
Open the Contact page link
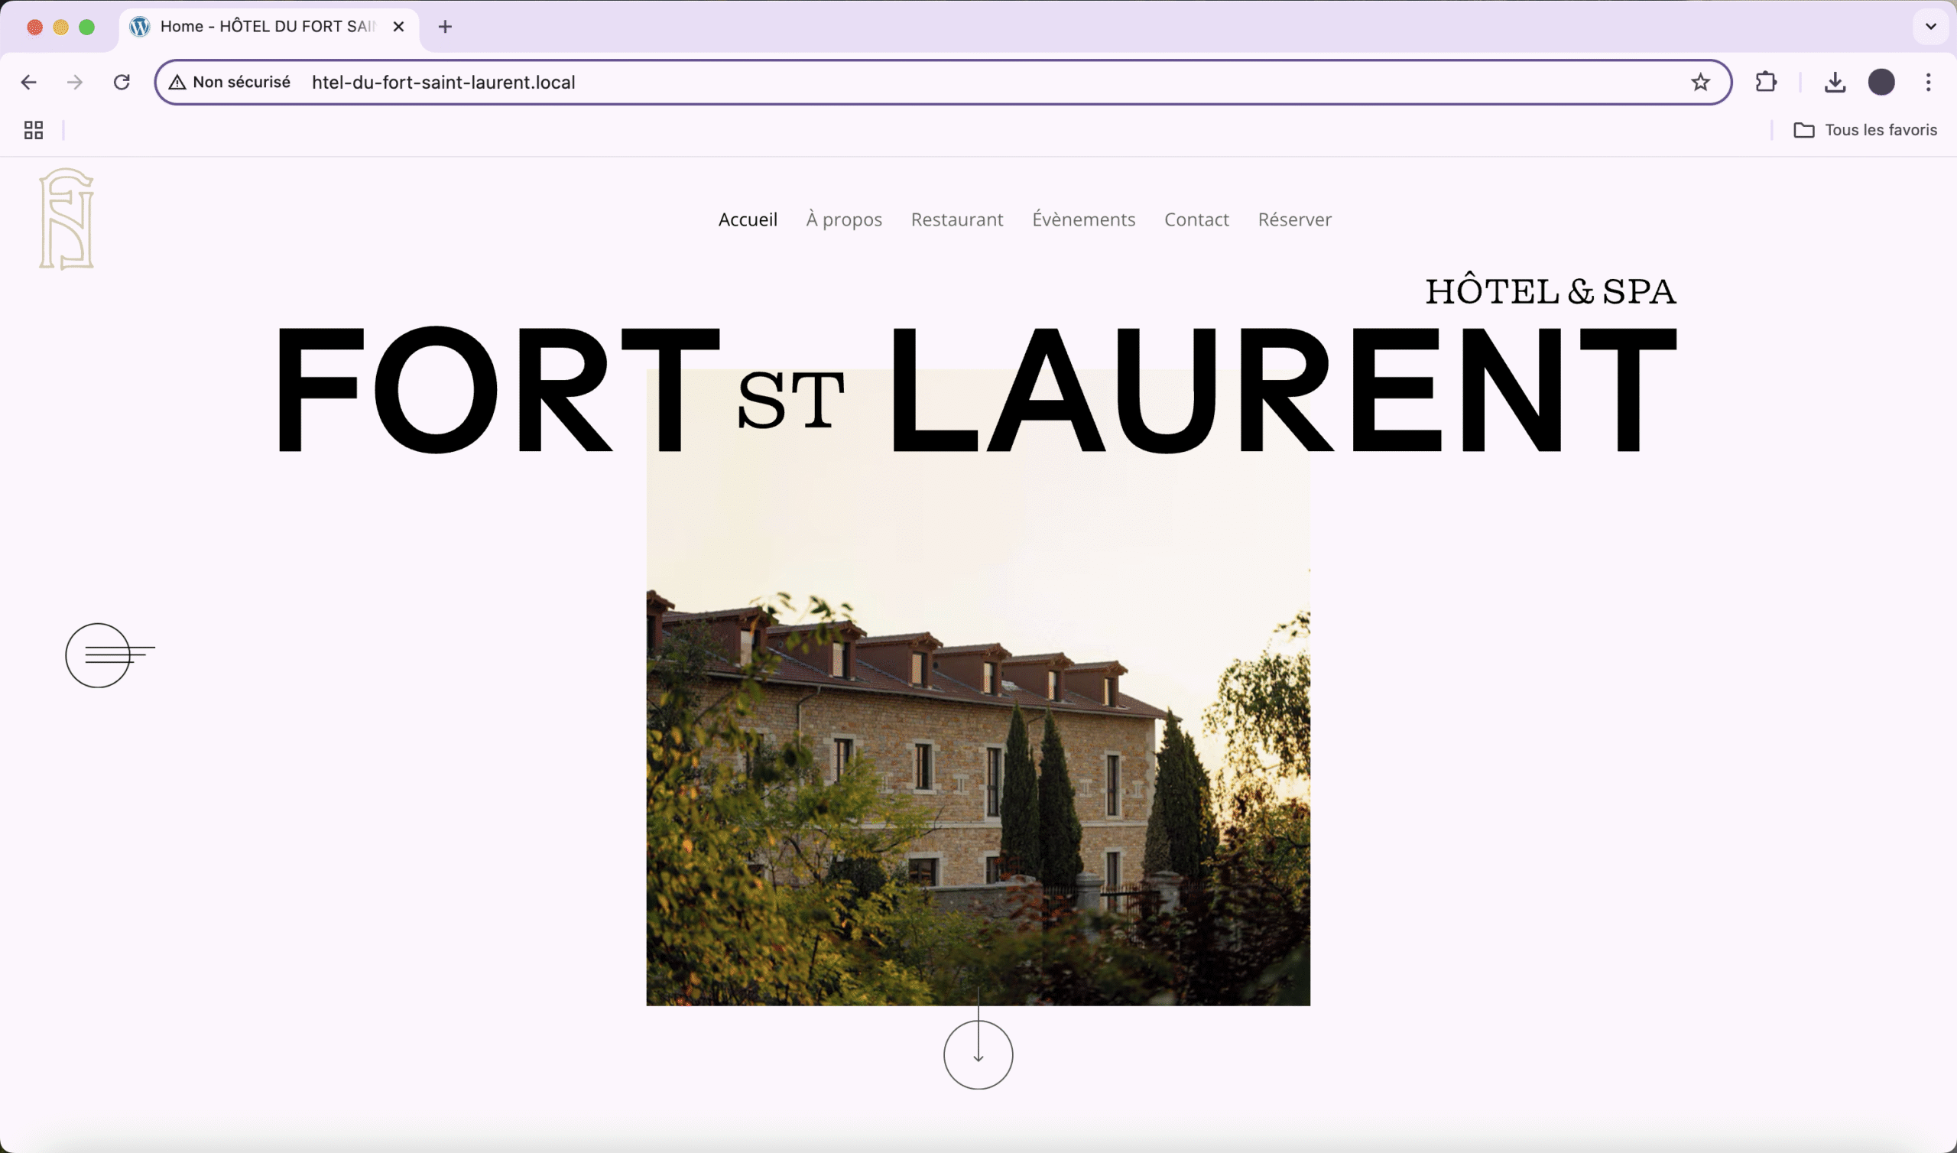1196,220
